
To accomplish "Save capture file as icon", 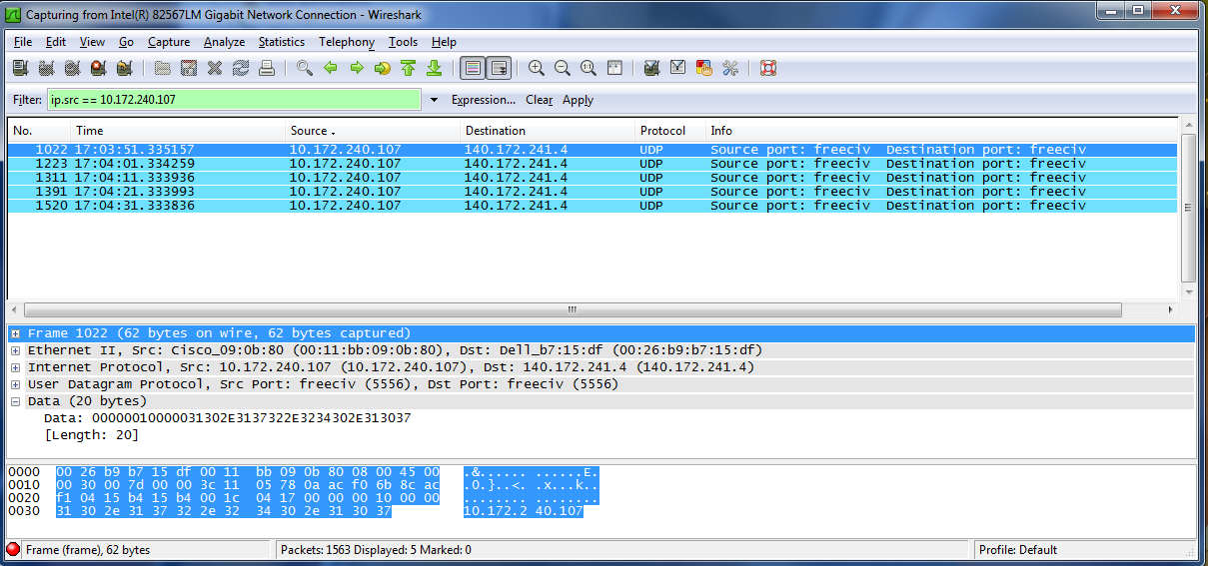I will [189, 68].
